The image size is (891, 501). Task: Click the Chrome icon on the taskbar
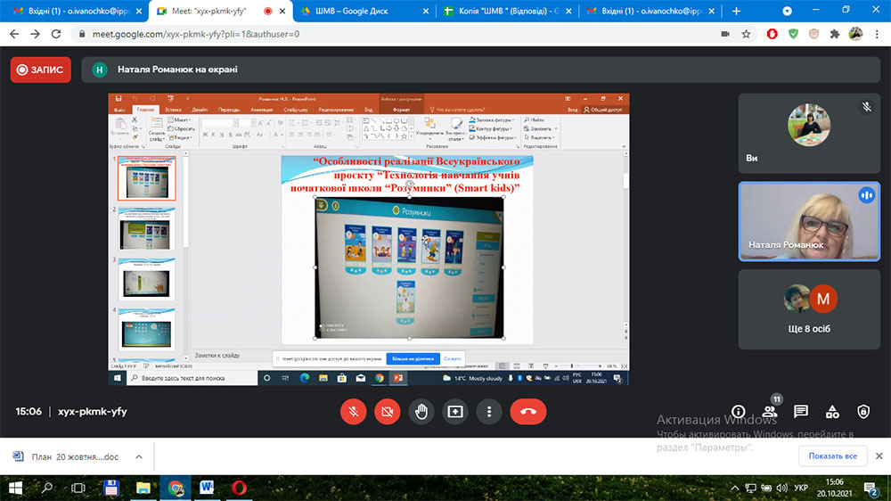[175, 488]
